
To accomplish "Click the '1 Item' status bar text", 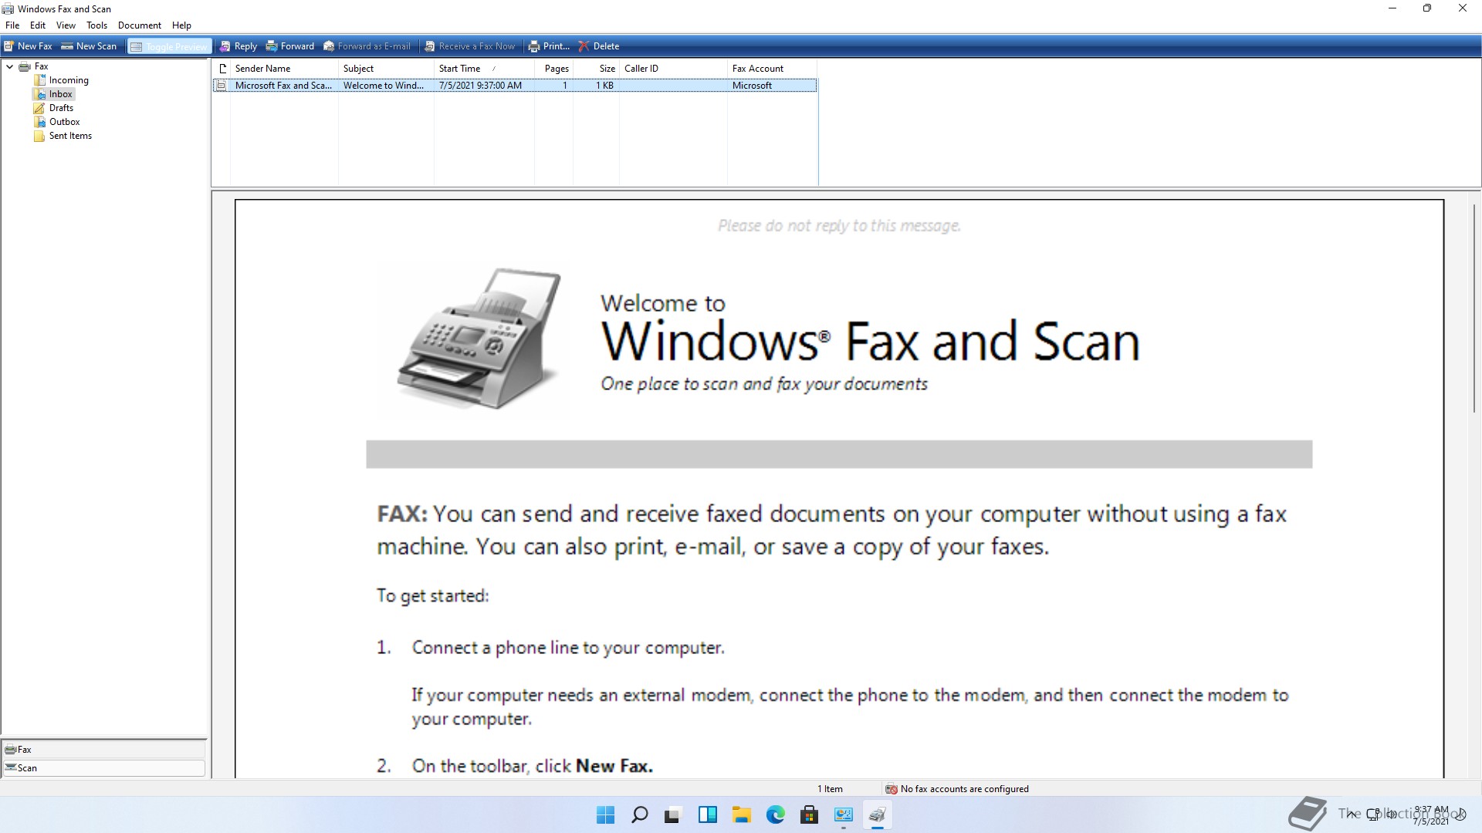I will [830, 789].
